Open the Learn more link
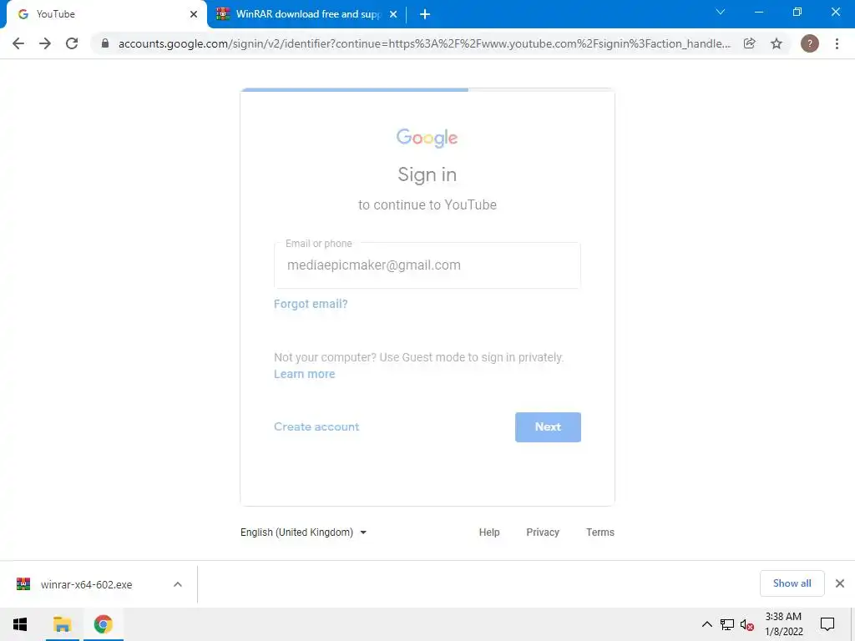 coord(304,374)
